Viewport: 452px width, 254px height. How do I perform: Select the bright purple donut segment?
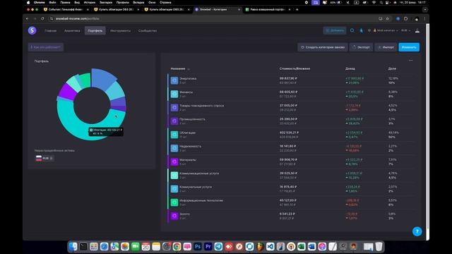point(67,92)
